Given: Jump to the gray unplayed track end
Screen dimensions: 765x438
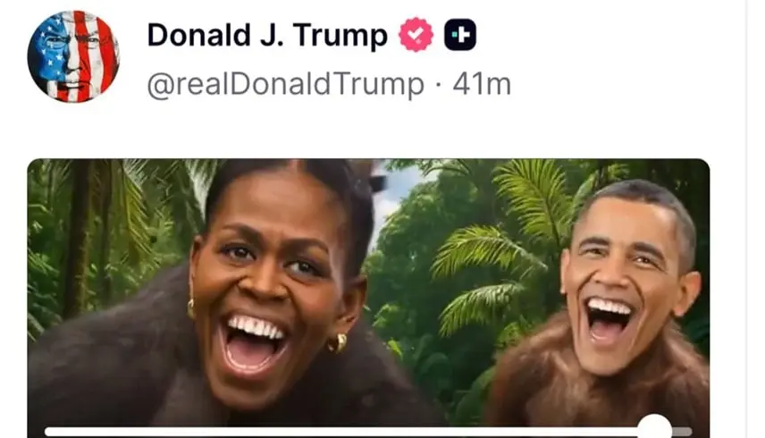Looking at the screenshot, I should tap(682, 432).
